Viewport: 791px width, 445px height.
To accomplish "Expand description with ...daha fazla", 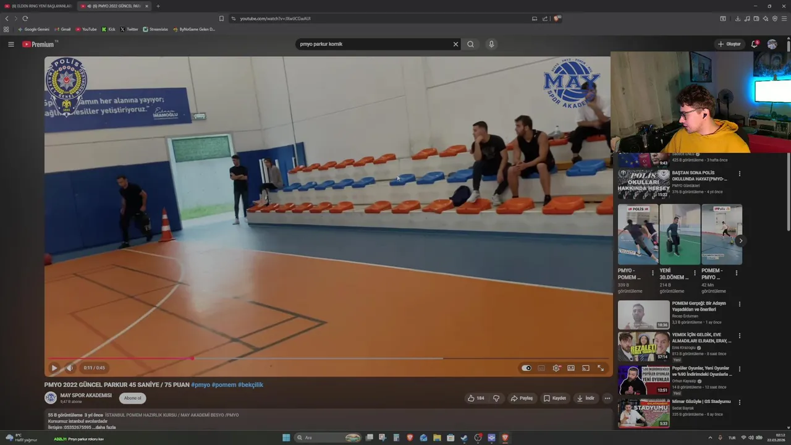I will click(x=104, y=427).
